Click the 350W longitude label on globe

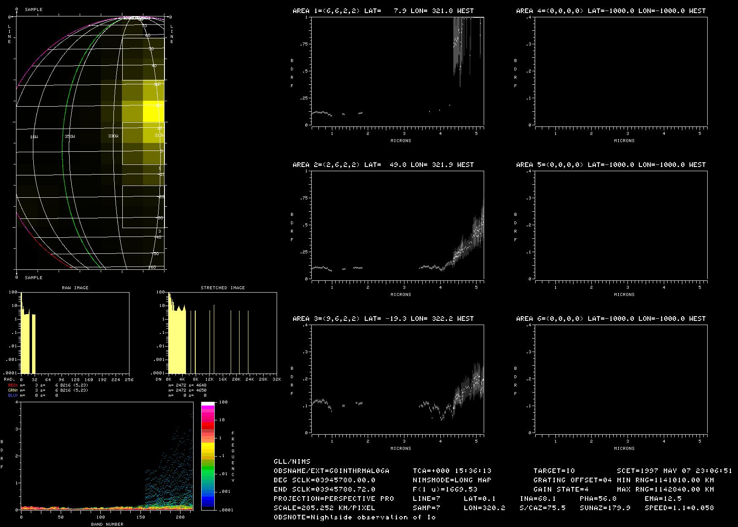click(70, 137)
